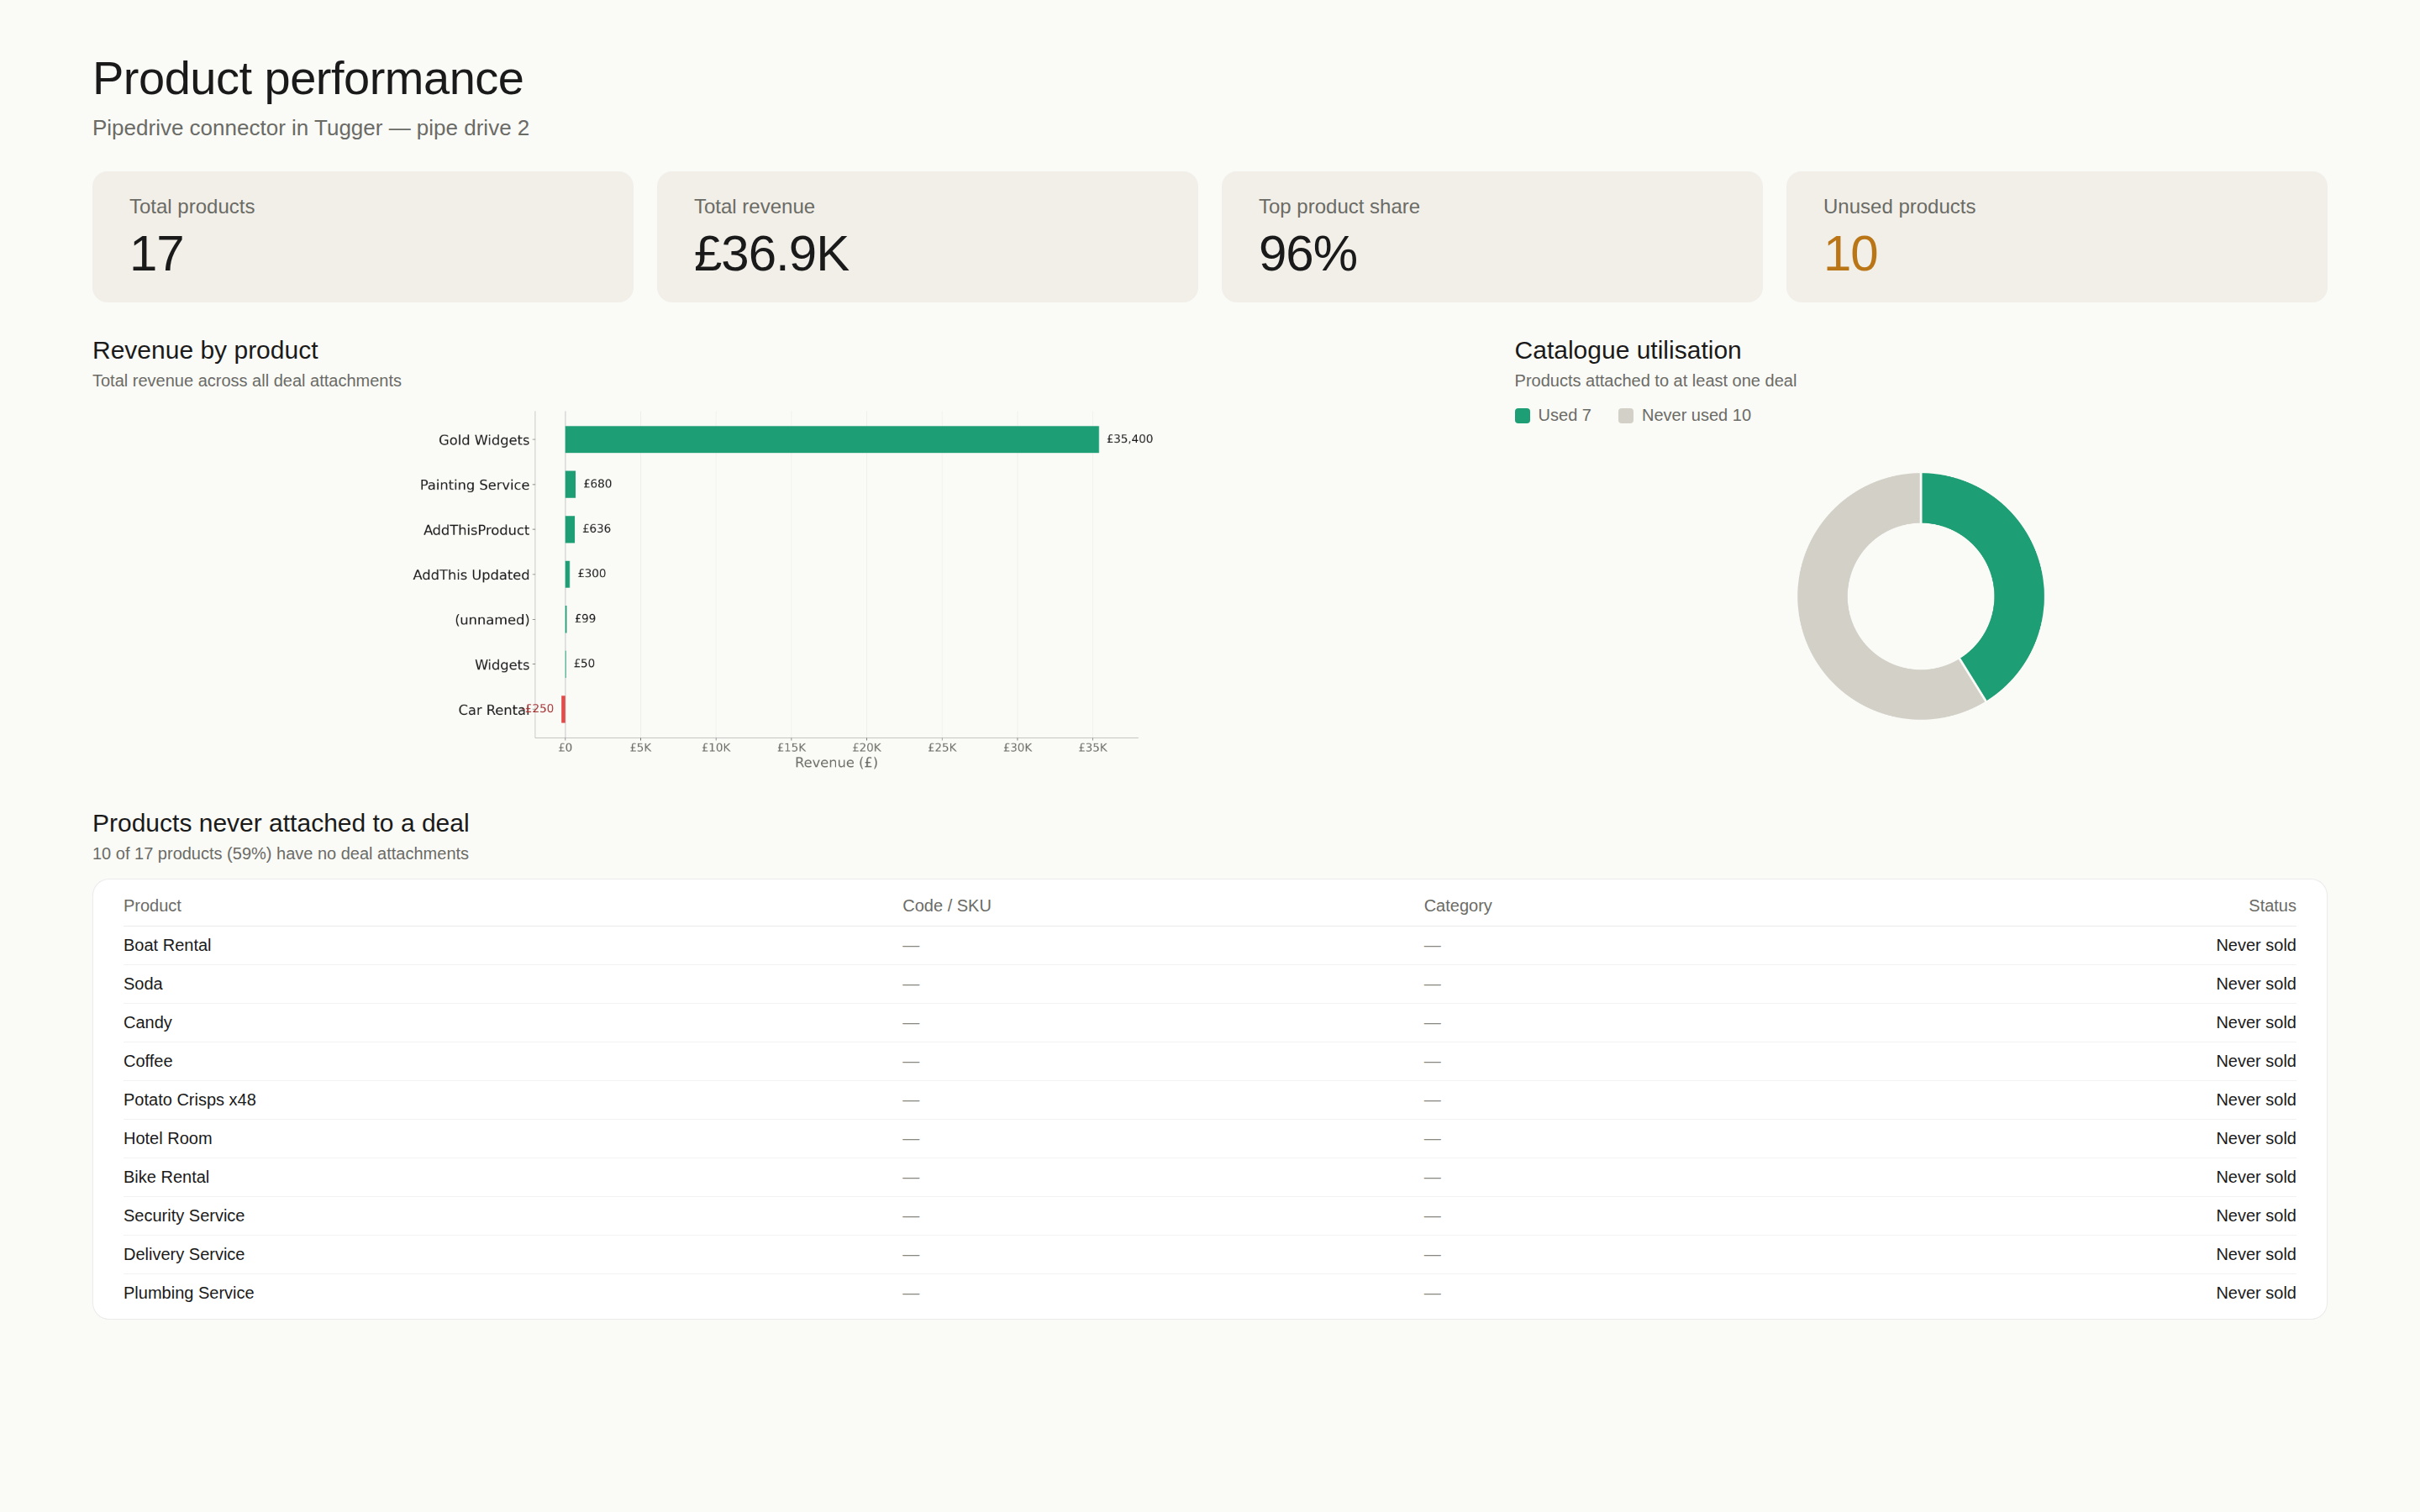Click the Total products card
This screenshot has height=1512, width=2420.
click(362, 237)
